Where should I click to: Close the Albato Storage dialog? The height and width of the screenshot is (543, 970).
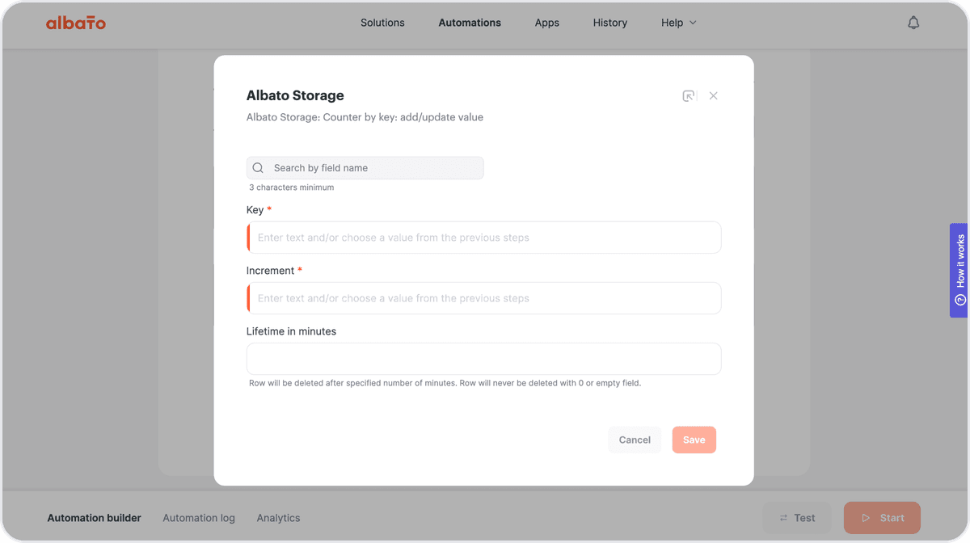click(714, 95)
